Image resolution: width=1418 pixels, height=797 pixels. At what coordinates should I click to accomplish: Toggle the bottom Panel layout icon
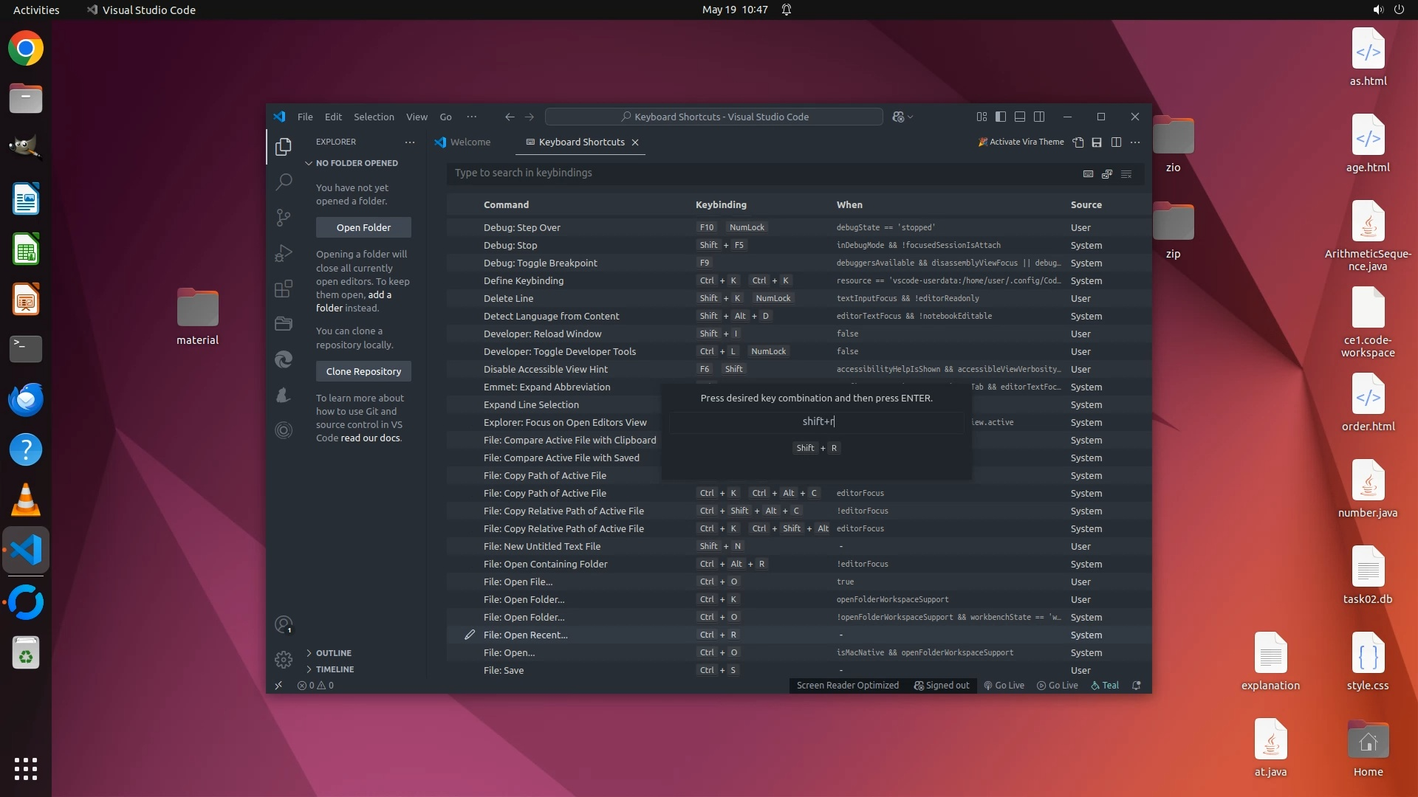[x=1020, y=117]
